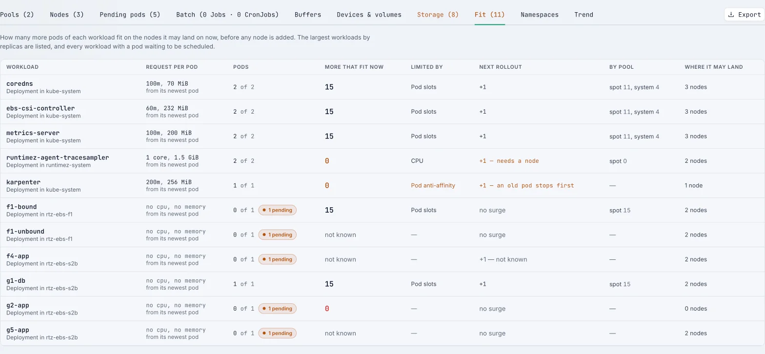Open the Nodes (3) tab
Viewport: 765px width, 354px height.
point(67,15)
